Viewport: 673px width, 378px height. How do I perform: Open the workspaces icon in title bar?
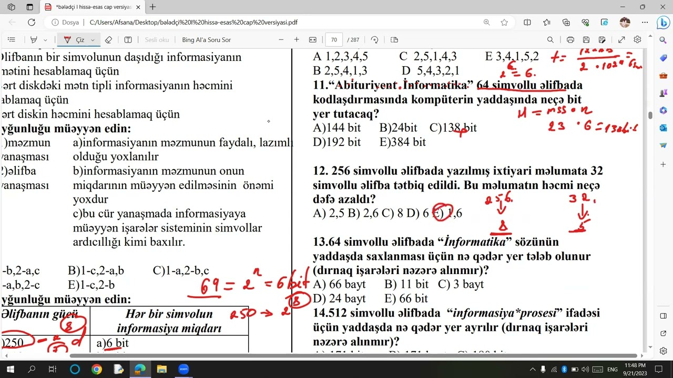[12, 7]
